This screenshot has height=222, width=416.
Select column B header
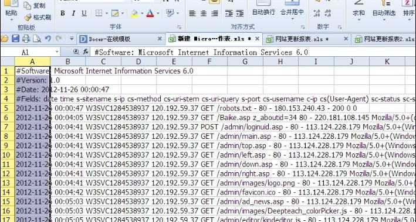(67, 62)
